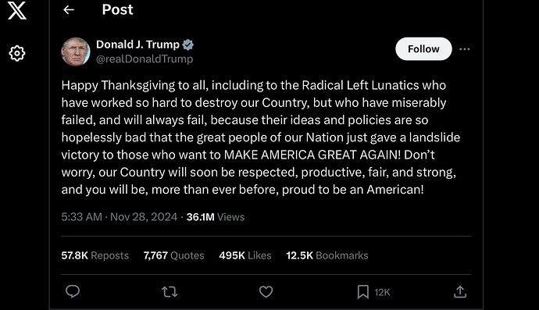Open the settings gear icon
Image resolution: width=539 pixels, height=310 pixels.
coord(17,53)
